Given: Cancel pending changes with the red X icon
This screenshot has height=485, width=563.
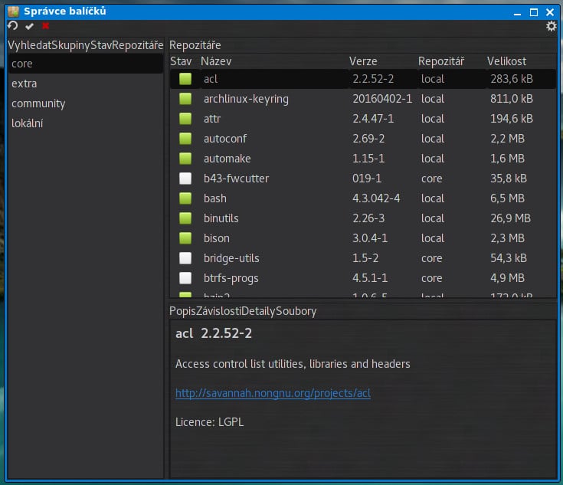Looking at the screenshot, I should 45,26.
